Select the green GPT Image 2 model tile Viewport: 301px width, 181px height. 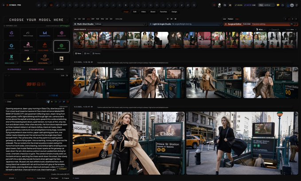point(62,46)
